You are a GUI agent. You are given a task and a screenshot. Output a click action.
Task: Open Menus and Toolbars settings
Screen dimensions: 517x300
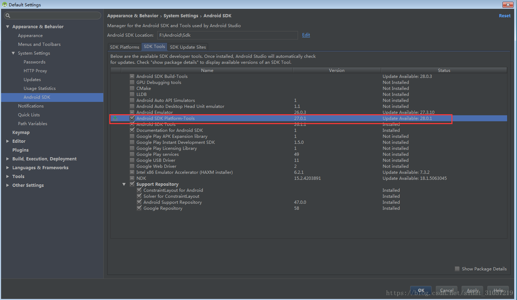(x=39, y=44)
